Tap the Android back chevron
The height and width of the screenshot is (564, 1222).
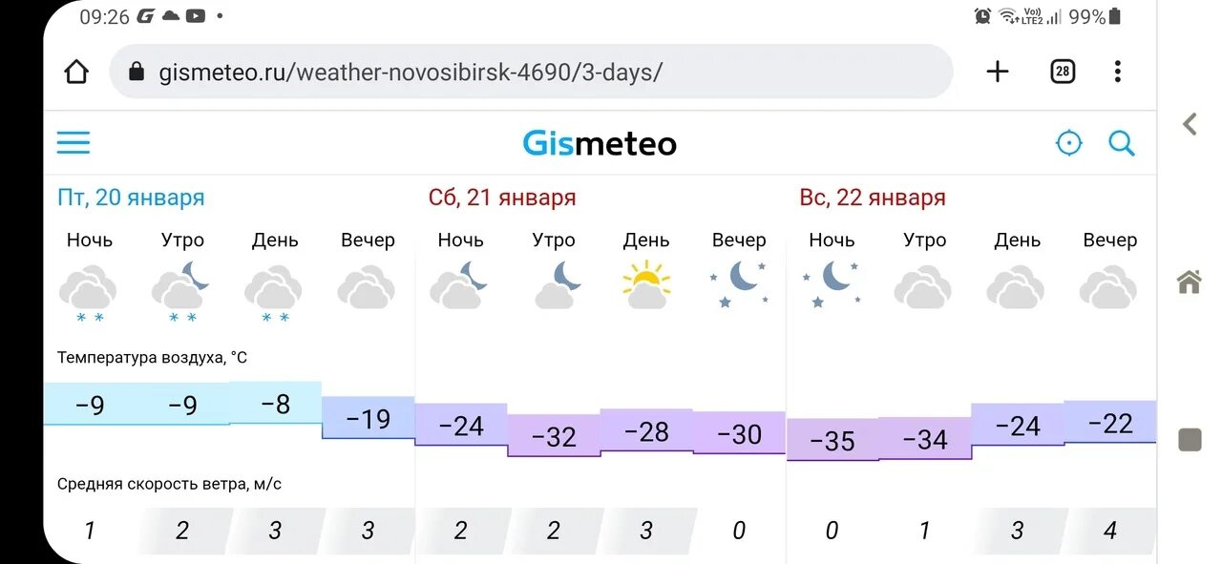[x=1190, y=123]
